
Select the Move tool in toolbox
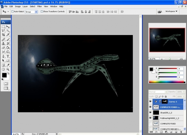click(x=8, y=27)
